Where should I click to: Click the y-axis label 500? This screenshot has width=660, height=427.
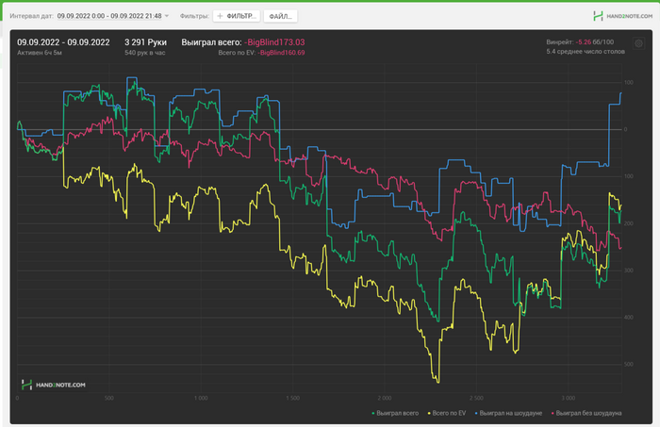tap(629, 365)
